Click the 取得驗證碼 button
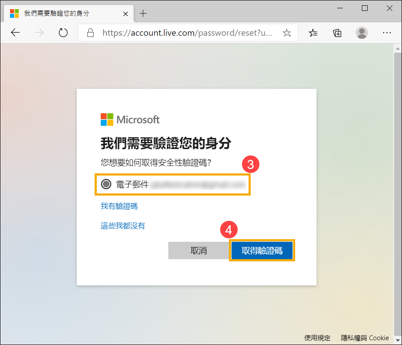This screenshot has height=345, width=402. [x=262, y=250]
